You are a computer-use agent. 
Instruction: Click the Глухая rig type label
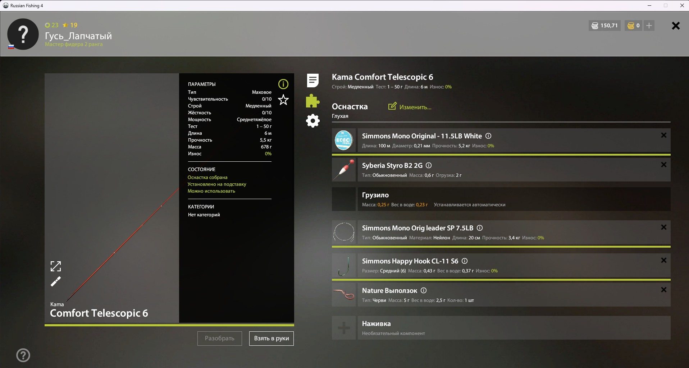coord(340,116)
